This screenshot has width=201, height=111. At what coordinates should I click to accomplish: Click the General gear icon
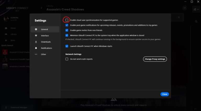point(36,29)
